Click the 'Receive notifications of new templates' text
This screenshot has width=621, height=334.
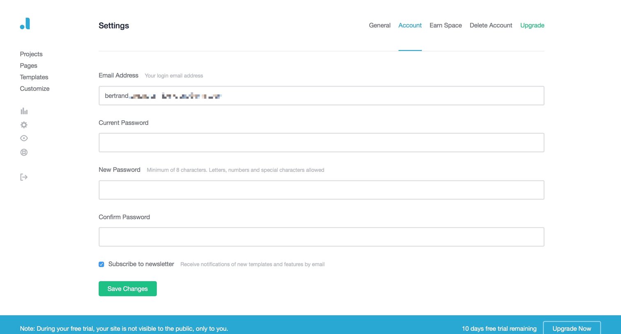pyautogui.click(x=252, y=264)
